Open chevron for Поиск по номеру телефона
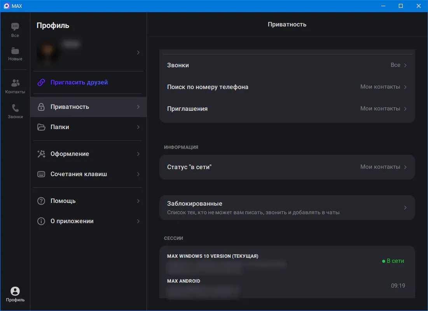 point(405,87)
